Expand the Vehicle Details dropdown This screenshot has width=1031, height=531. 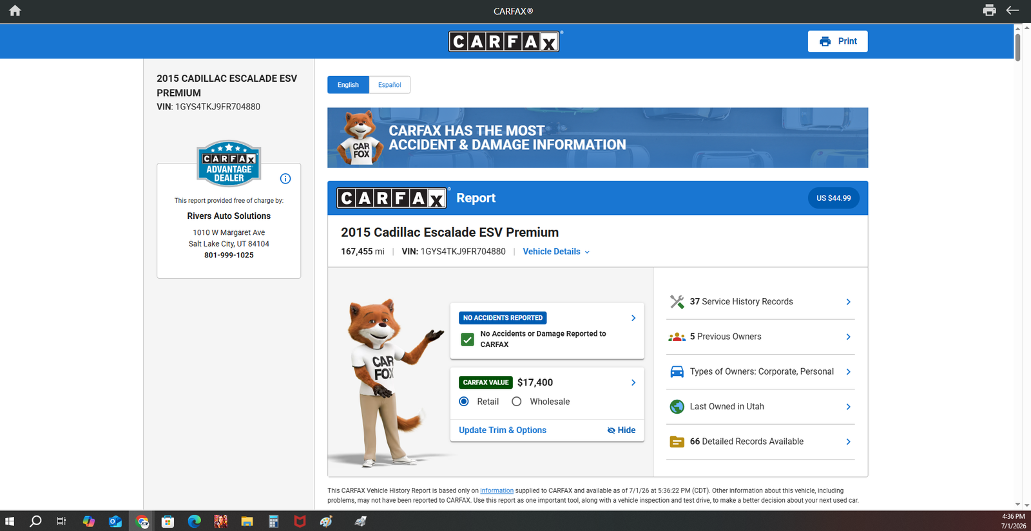click(x=556, y=252)
